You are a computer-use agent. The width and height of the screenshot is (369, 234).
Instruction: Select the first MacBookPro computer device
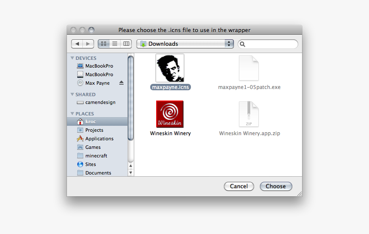click(x=97, y=66)
